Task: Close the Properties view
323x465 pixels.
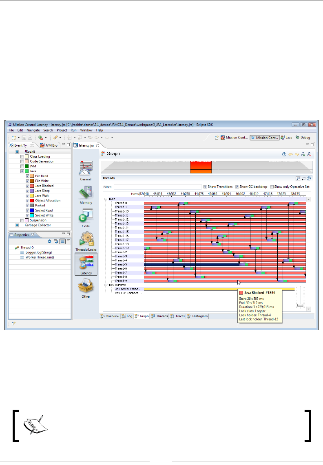Action: coord(32,235)
